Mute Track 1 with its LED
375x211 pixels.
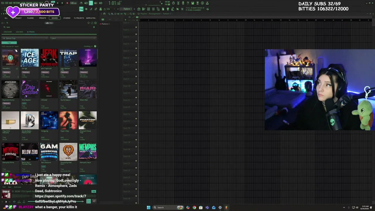(x=136, y=27)
